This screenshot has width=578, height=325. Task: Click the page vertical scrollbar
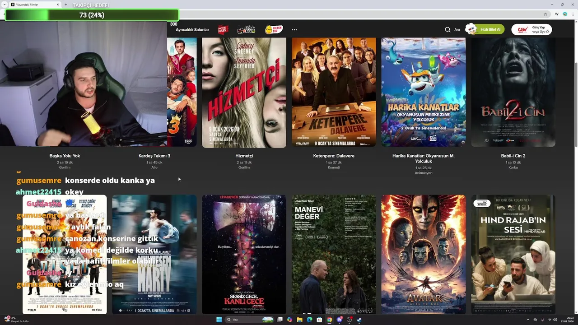(x=576, y=104)
